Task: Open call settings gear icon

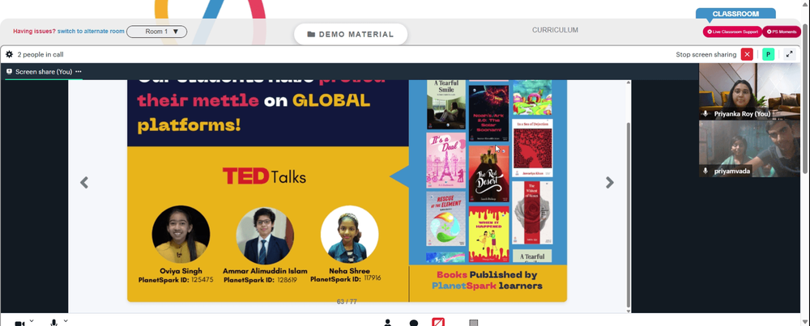Action: pyautogui.click(x=9, y=54)
